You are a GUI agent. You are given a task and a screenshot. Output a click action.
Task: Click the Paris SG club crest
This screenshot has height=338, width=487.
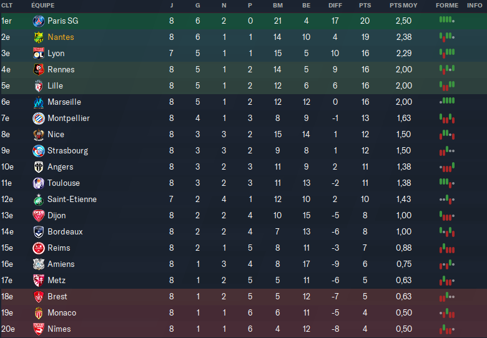(x=38, y=21)
